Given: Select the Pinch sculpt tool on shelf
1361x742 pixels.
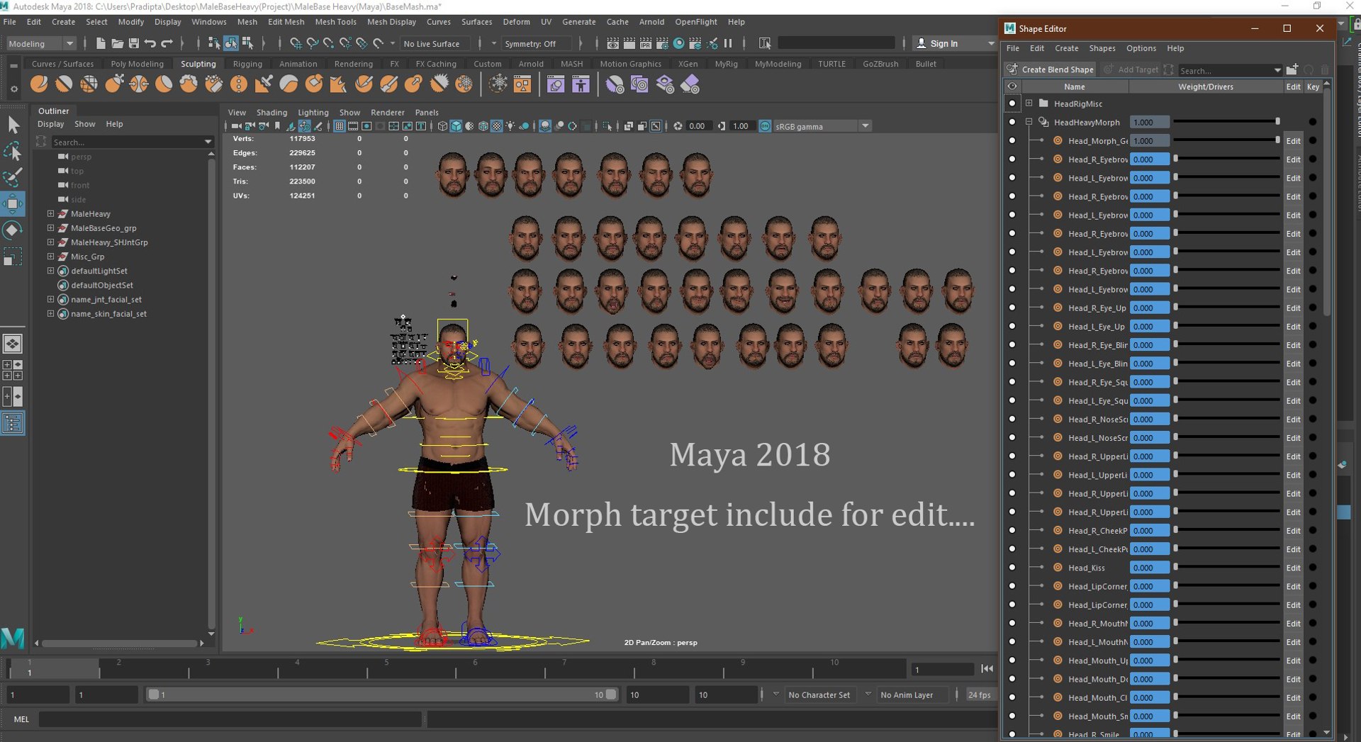Looking at the screenshot, I should (x=139, y=84).
